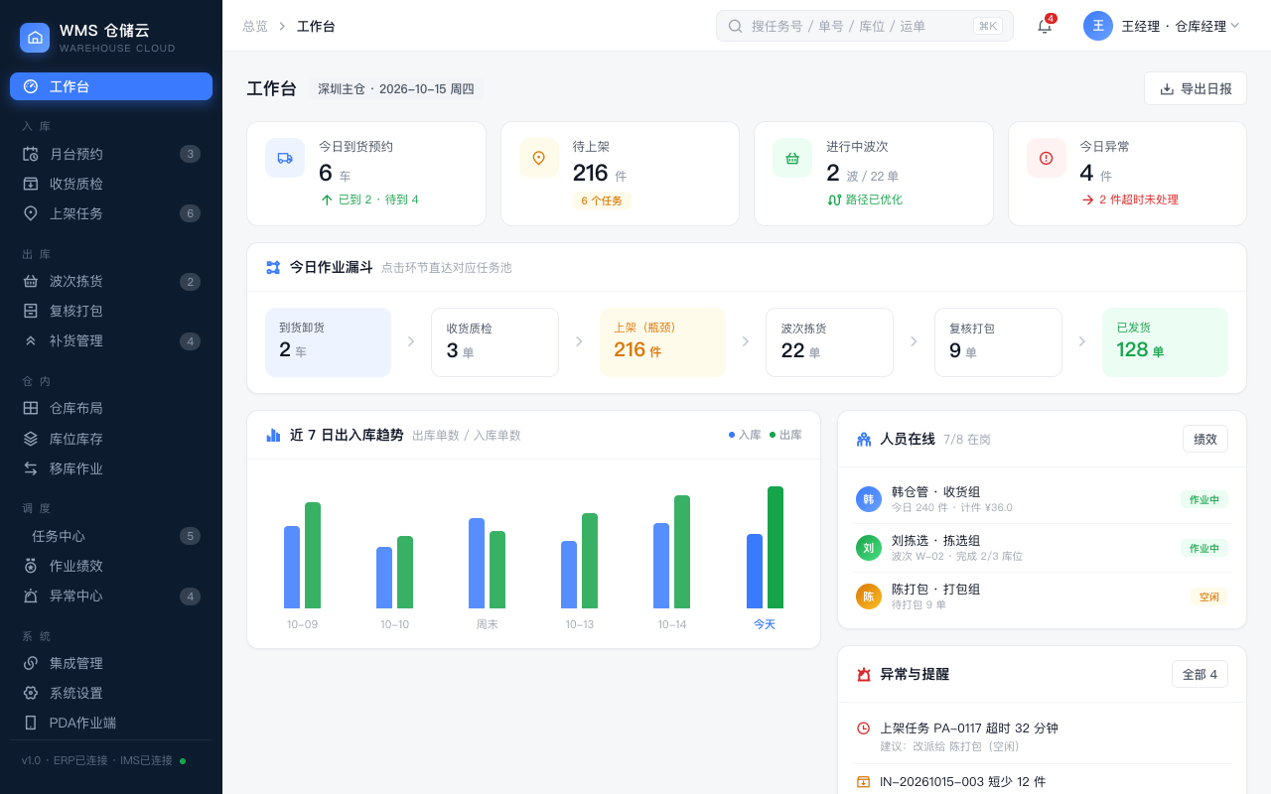Click the 6 个任务 badge on 待上架 card
Image resolution: width=1271 pixels, height=794 pixels.
pos(602,200)
